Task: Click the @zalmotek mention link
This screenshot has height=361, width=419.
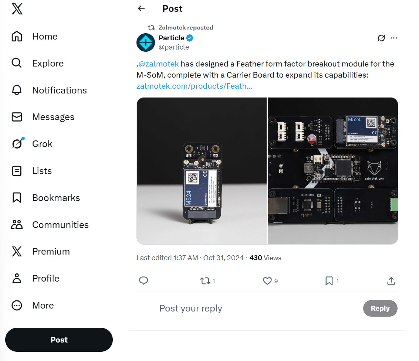Action: pos(159,64)
